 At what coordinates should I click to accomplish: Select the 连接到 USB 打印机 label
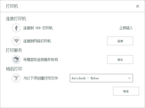(x=38, y=28)
